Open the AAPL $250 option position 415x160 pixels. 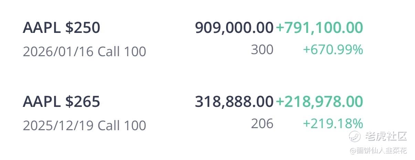(61, 28)
